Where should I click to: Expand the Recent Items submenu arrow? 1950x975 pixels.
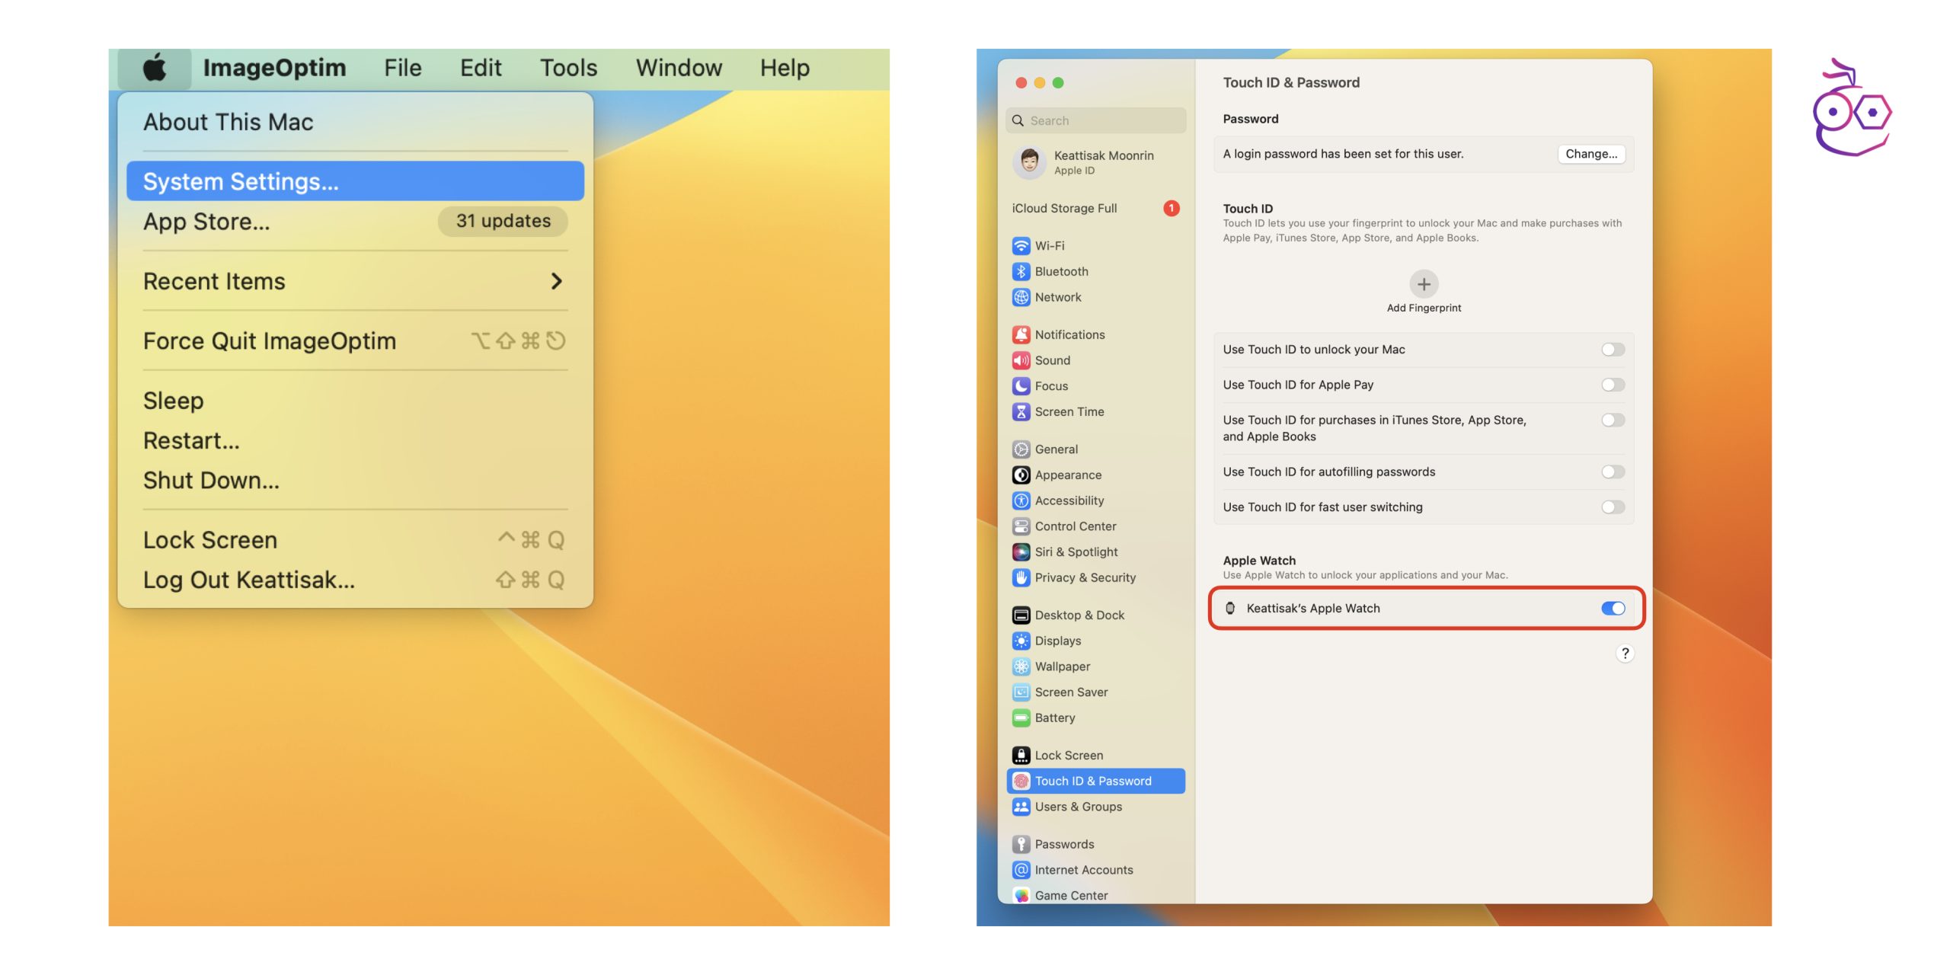(x=556, y=282)
